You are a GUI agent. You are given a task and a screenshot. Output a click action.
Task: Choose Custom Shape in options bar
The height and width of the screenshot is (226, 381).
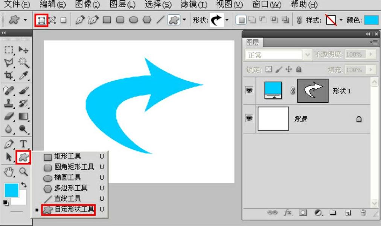click(x=174, y=20)
